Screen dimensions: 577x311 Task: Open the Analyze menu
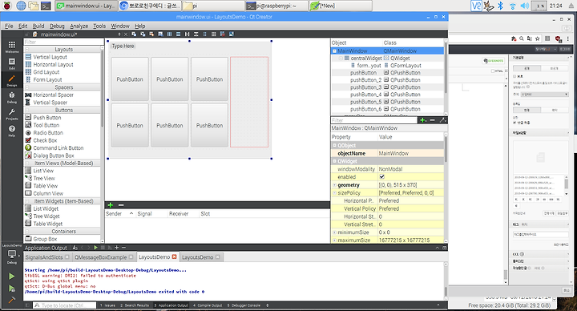click(x=79, y=26)
